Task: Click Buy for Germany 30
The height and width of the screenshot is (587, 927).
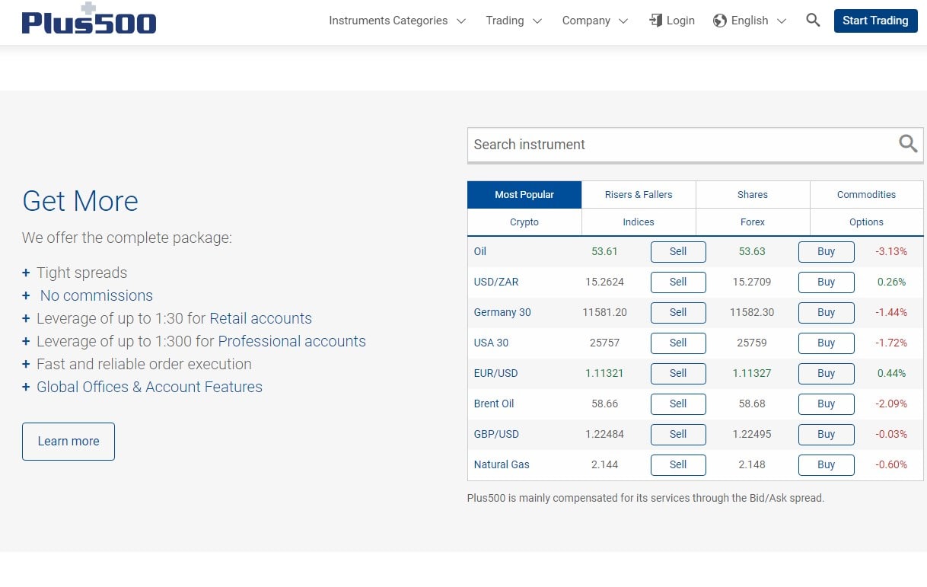Action: point(827,313)
